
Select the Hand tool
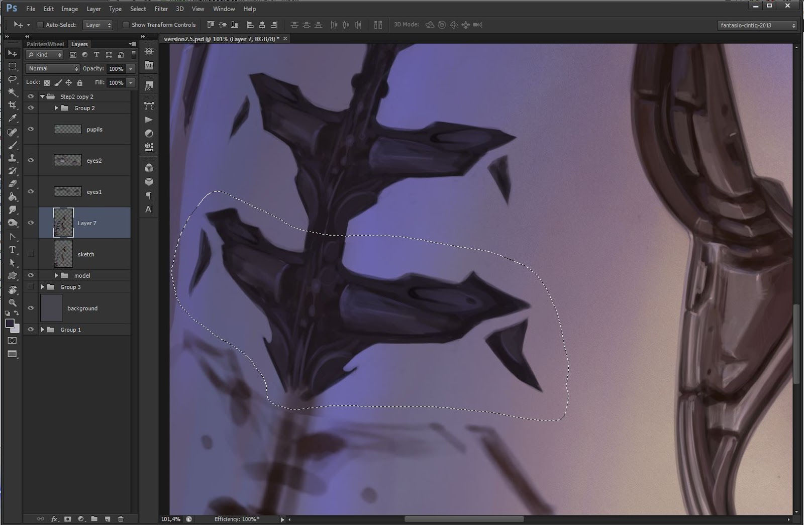[x=13, y=289]
